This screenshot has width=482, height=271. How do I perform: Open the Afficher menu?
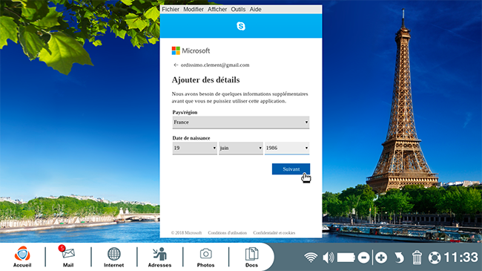(x=217, y=9)
